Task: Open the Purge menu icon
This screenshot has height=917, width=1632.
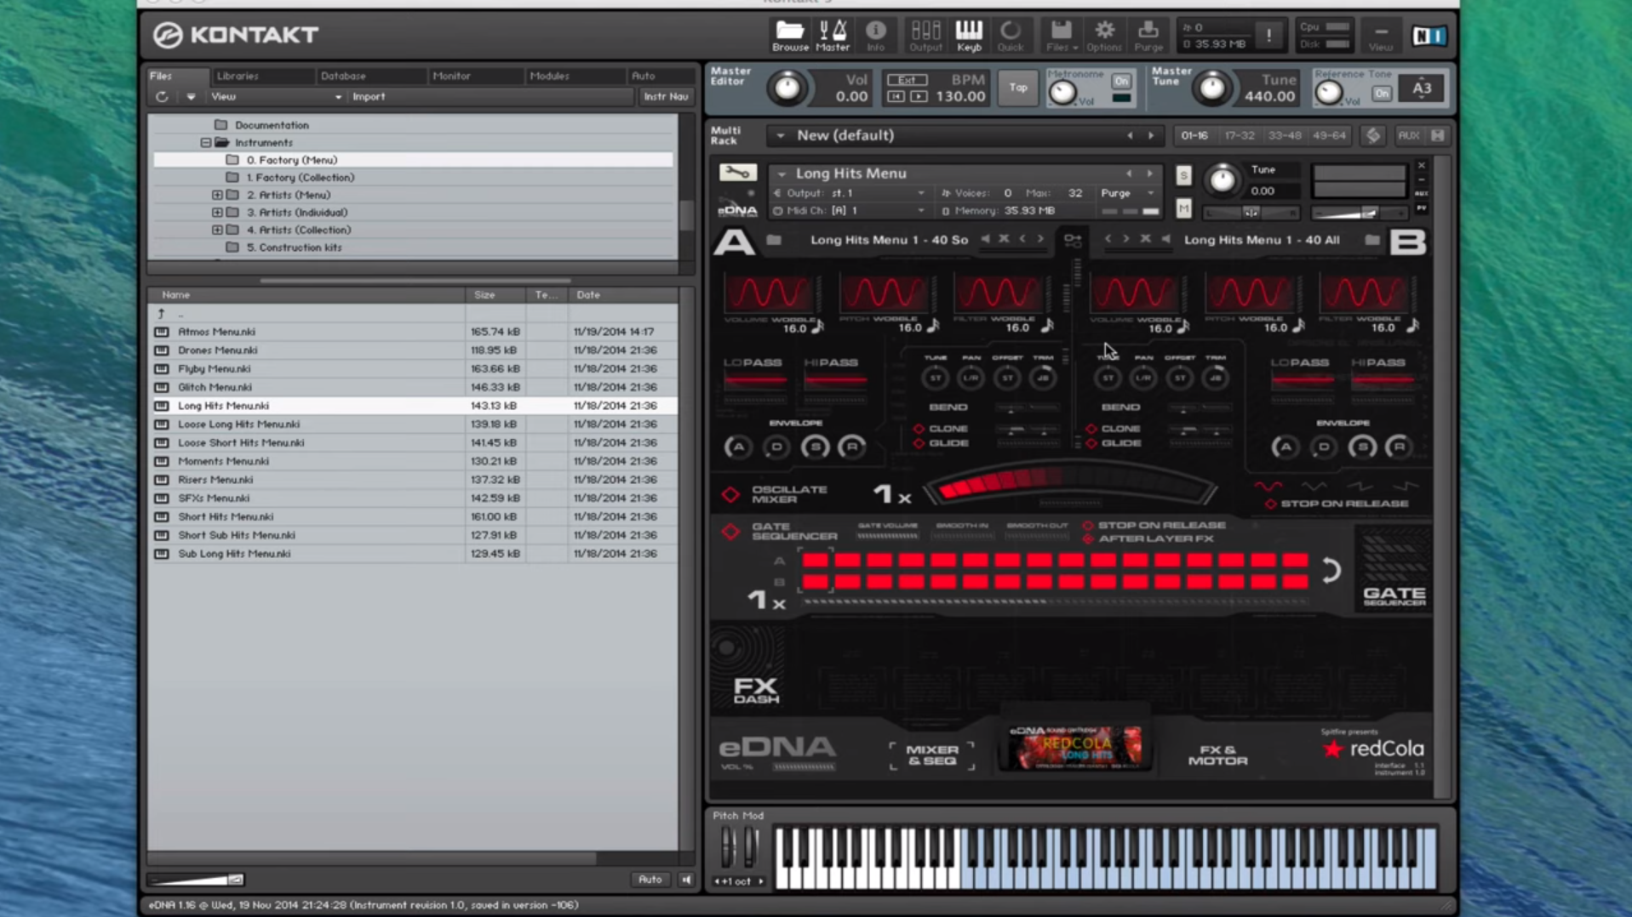Action: 1148,36
